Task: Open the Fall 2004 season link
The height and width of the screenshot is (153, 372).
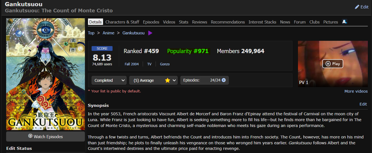Action: tap(132, 64)
